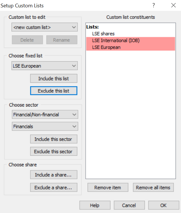Open the custom list to edit dropdown

pos(44,27)
